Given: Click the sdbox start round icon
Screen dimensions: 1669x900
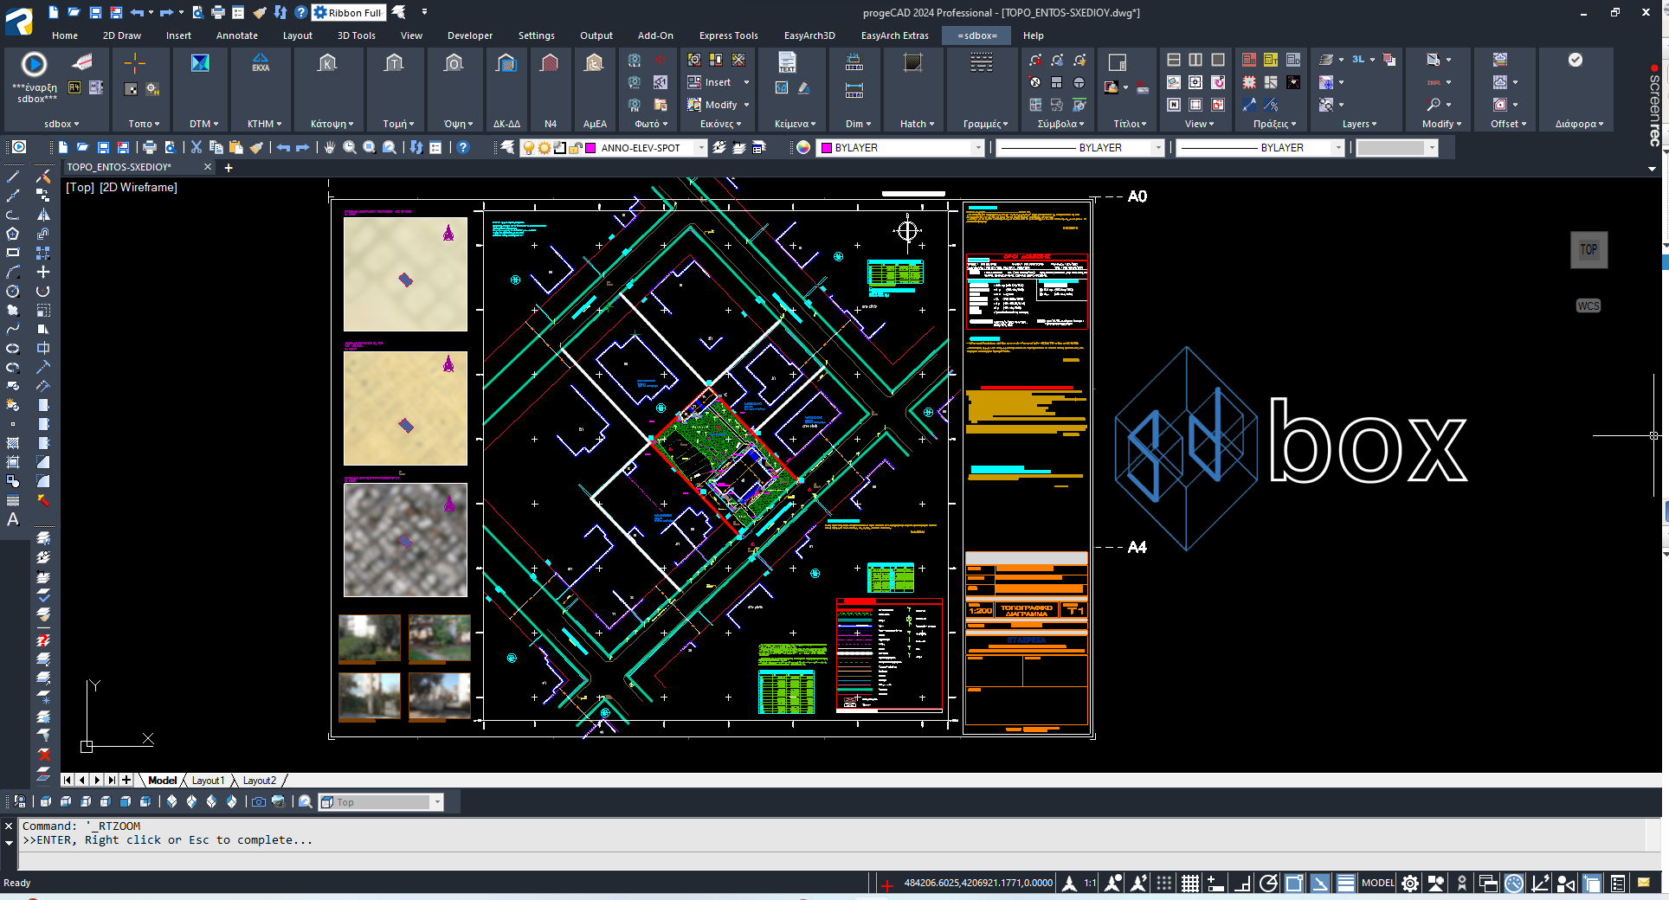Looking at the screenshot, I should pyautogui.click(x=34, y=64).
